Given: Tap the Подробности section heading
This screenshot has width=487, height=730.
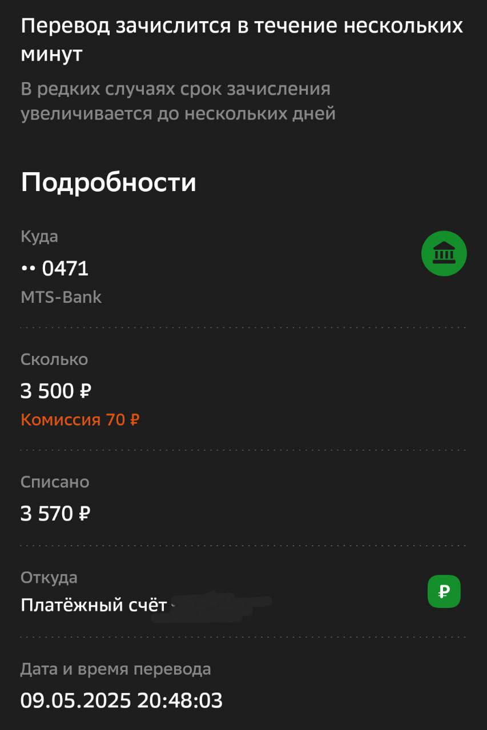Looking at the screenshot, I should point(108,182).
